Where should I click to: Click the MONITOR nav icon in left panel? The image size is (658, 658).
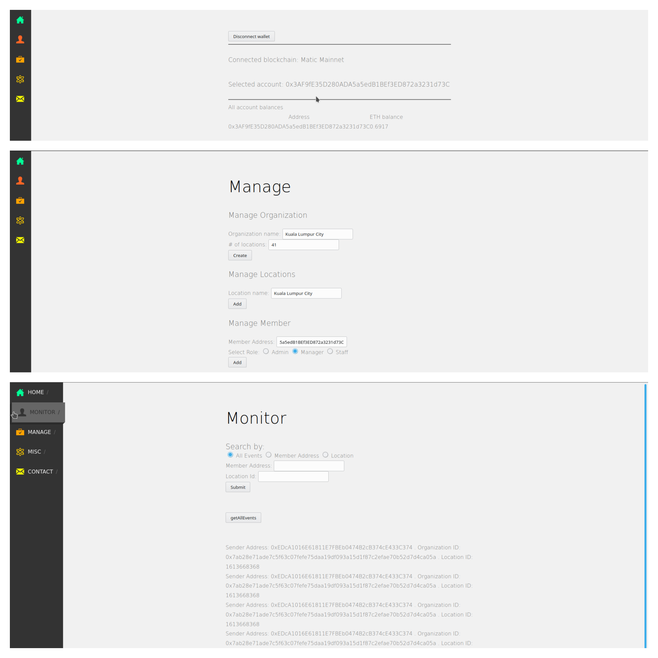20,412
